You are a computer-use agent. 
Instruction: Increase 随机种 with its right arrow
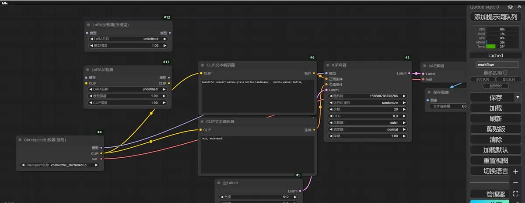[404, 96]
